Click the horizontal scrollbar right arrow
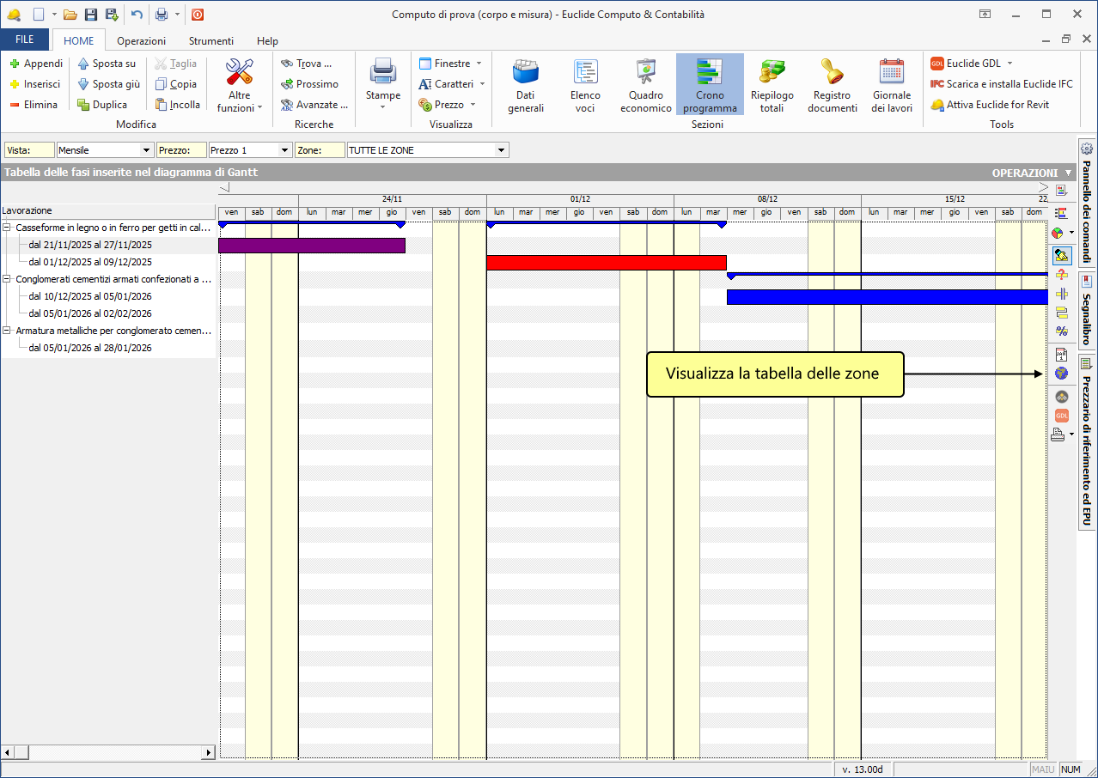 click(208, 752)
